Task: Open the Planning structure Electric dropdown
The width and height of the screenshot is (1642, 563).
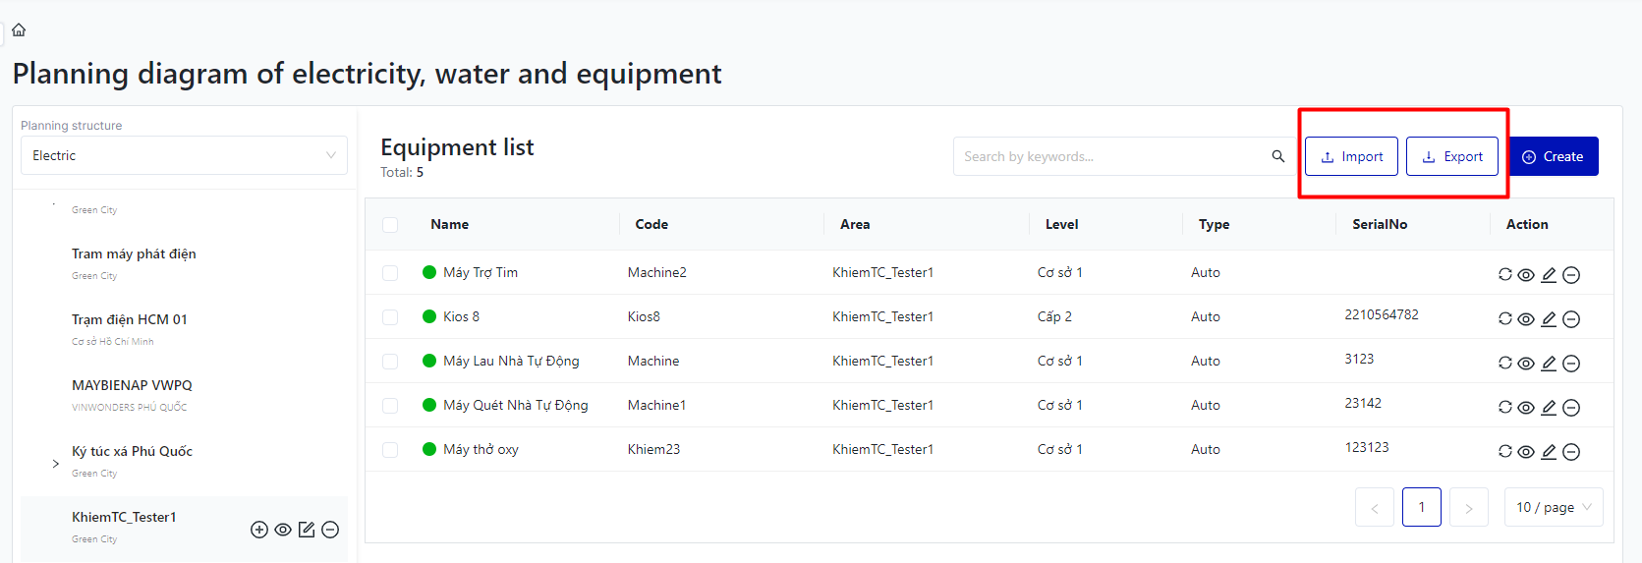Action: [x=184, y=155]
